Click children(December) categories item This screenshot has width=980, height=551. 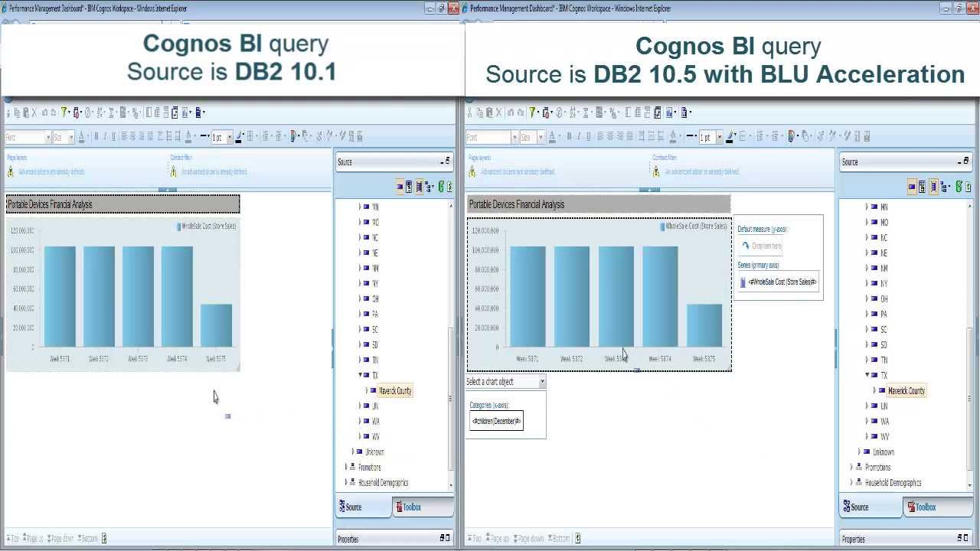click(x=496, y=421)
